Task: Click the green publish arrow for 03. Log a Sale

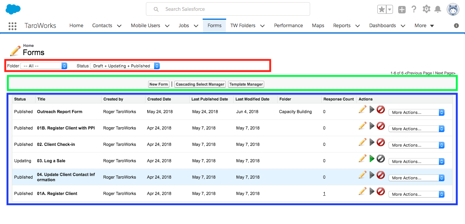Action: point(372,159)
